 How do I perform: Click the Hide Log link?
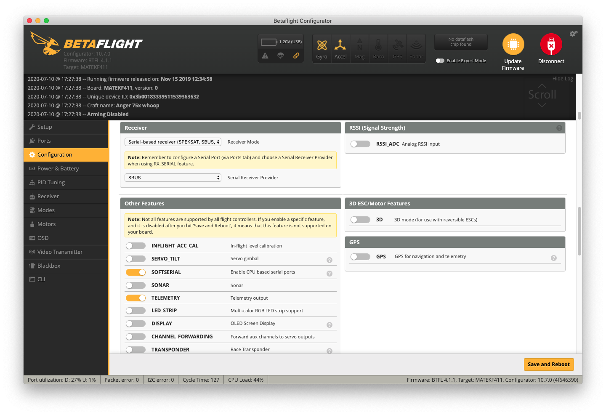point(563,79)
